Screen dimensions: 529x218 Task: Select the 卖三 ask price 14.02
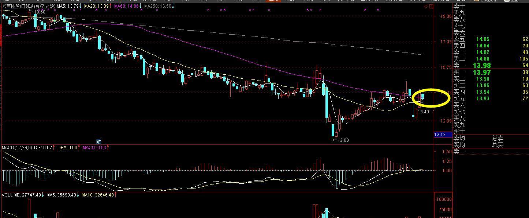pos(483,52)
